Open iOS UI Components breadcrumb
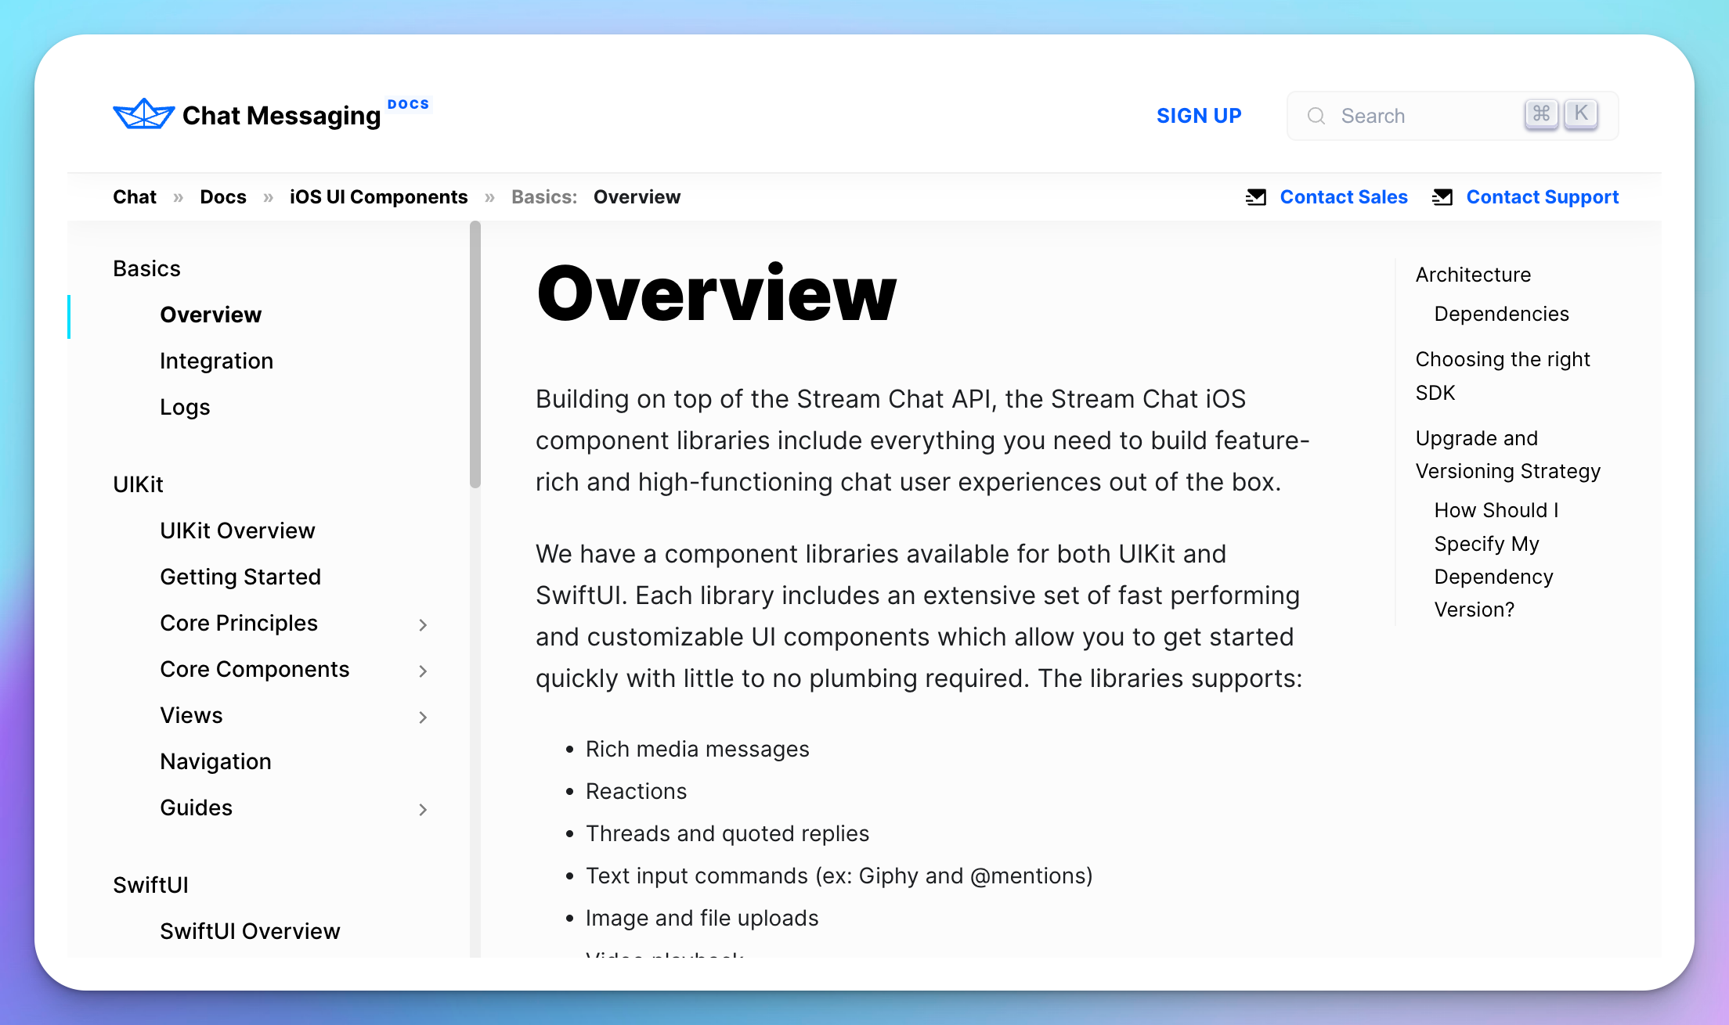The image size is (1729, 1025). click(x=378, y=197)
